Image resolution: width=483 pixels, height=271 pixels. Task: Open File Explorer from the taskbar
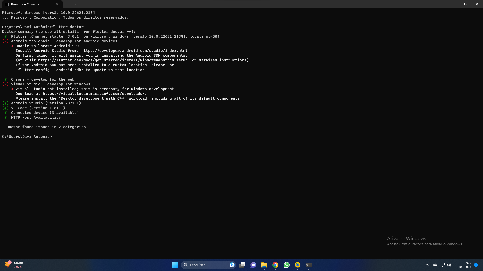(x=264, y=265)
